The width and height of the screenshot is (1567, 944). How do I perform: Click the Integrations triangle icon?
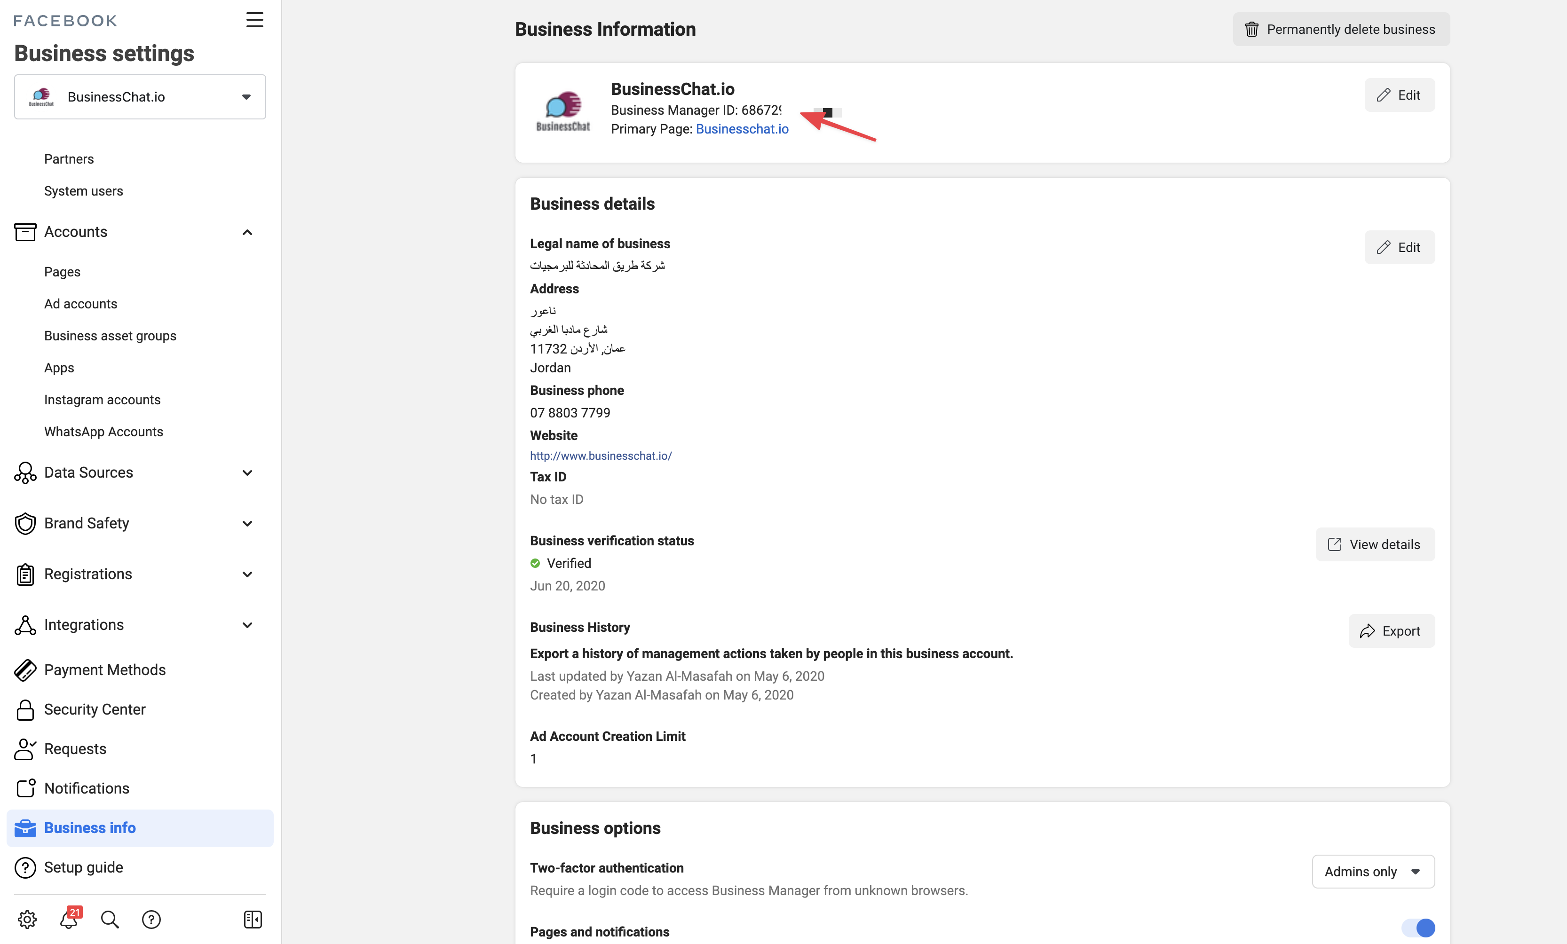(x=25, y=625)
